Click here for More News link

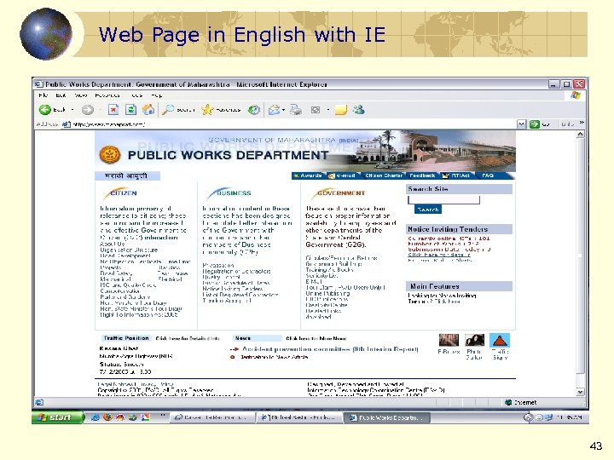(316, 338)
